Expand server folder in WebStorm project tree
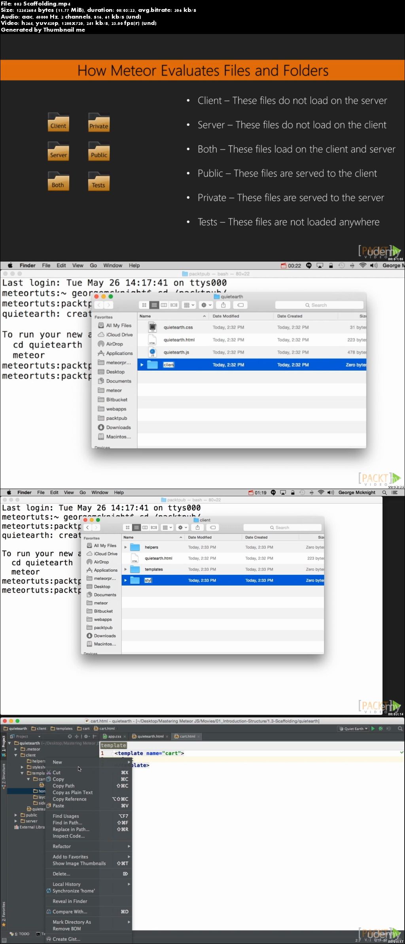This screenshot has height=944, width=405. (16, 821)
